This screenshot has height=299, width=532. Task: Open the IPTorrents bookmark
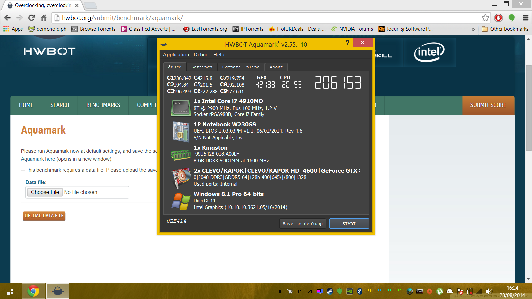248,29
